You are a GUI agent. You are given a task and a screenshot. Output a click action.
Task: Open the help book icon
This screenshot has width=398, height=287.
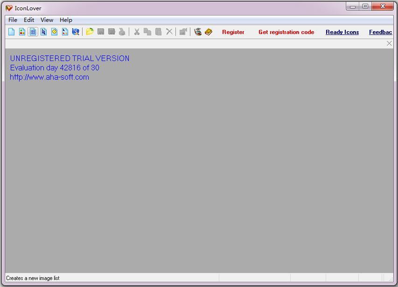click(x=209, y=32)
